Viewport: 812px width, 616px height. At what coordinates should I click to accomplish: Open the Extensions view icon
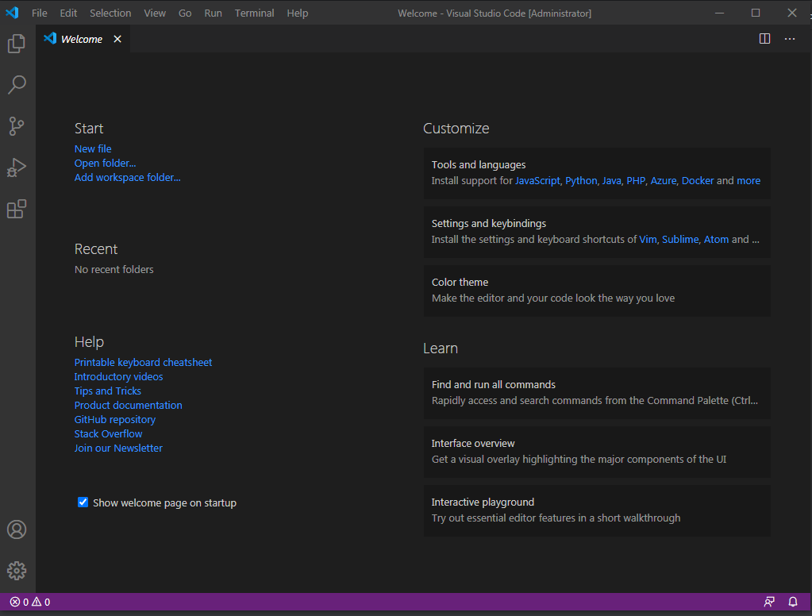pos(17,209)
